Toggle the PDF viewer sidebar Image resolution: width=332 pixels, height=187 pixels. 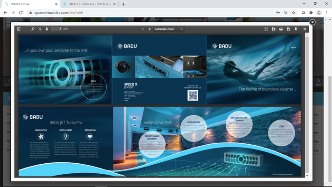[18, 29]
